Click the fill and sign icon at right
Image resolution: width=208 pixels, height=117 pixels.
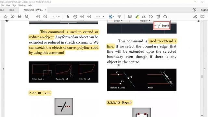coord(195,17)
